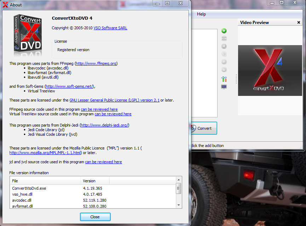Viewport: 306px width, 226px height.
Task: Select the avcodec.dll row
Action: coord(93,200)
